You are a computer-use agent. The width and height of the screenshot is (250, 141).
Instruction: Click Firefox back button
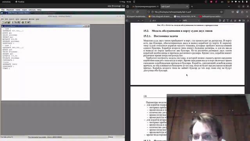pos(128,12)
